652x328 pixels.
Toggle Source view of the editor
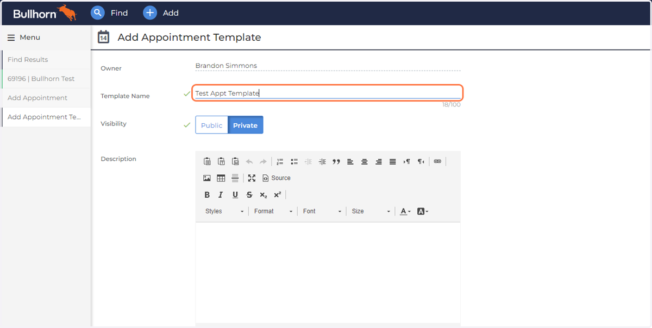277,178
